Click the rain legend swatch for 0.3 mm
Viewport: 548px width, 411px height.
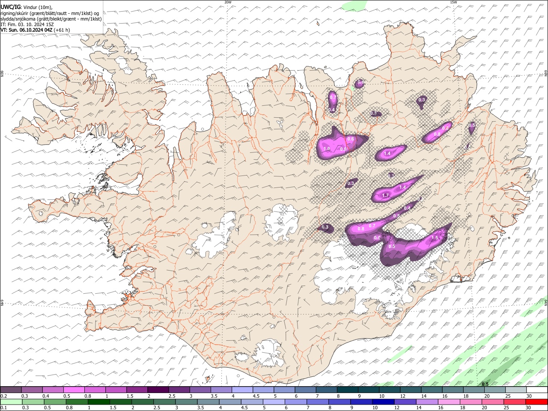pos(33,402)
